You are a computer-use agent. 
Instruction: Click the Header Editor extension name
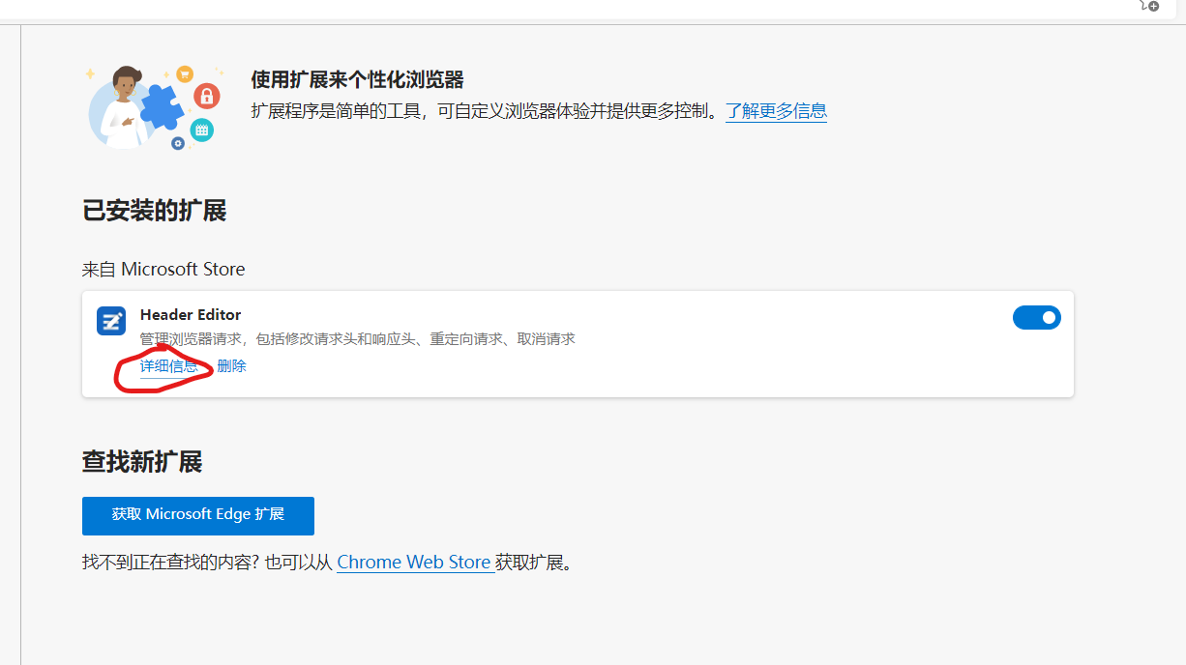(x=191, y=314)
